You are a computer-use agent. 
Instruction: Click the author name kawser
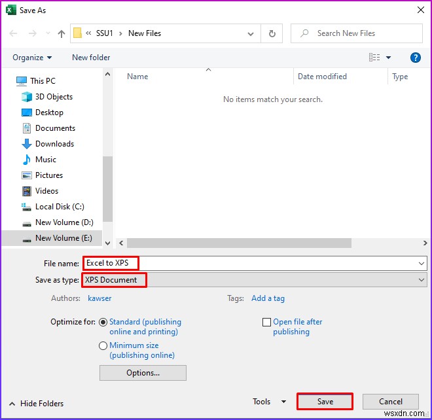click(x=99, y=298)
